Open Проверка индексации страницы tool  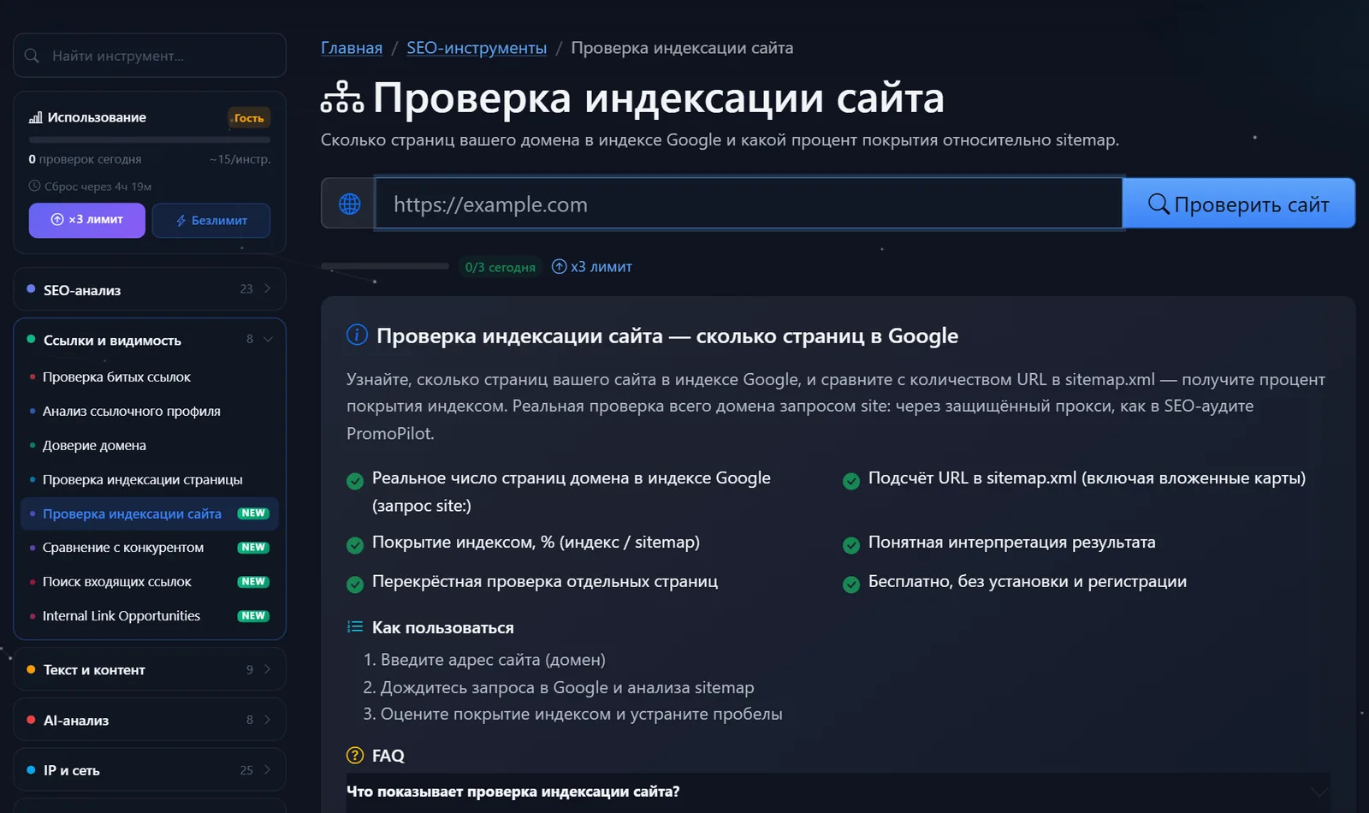[x=150, y=479]
